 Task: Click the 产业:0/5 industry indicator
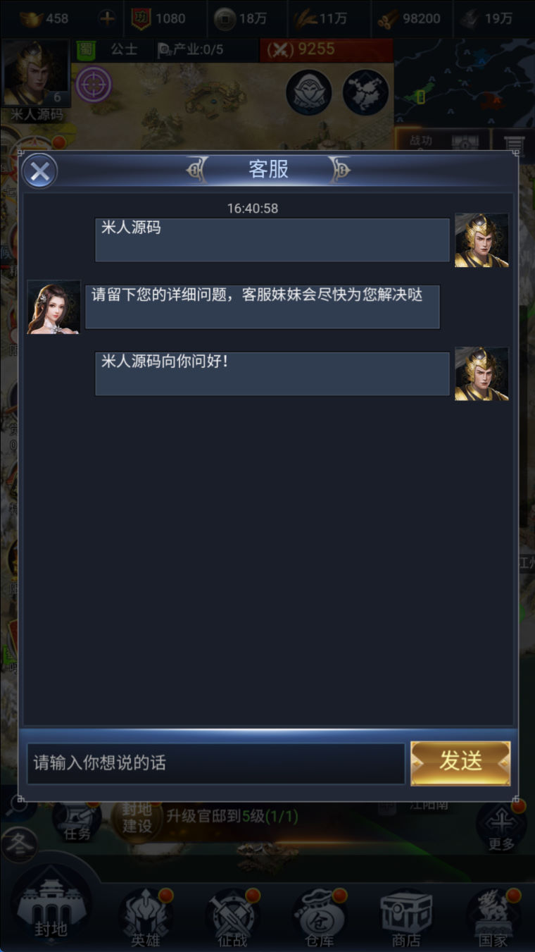pos(187,49)
